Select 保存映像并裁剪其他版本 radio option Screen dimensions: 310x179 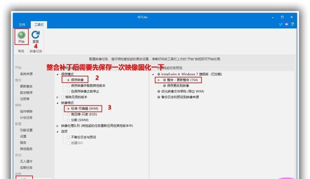68,85
